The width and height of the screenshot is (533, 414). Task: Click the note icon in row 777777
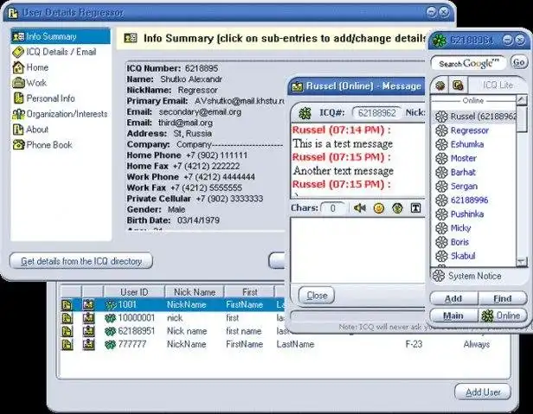tap(67, 344)
